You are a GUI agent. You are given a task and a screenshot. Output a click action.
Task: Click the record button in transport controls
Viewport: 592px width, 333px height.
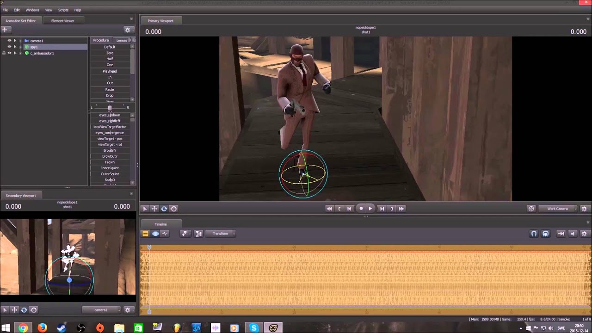click(361, 209)
